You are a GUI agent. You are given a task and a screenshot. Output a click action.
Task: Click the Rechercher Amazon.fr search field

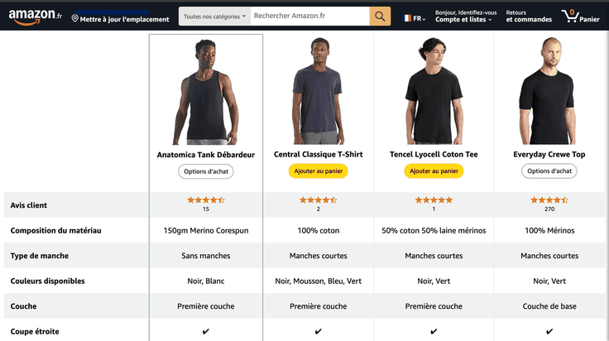coord(309,17)
